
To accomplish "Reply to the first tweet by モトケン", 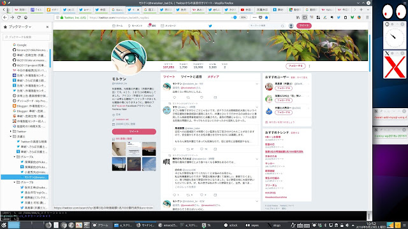I will point(174,97).
